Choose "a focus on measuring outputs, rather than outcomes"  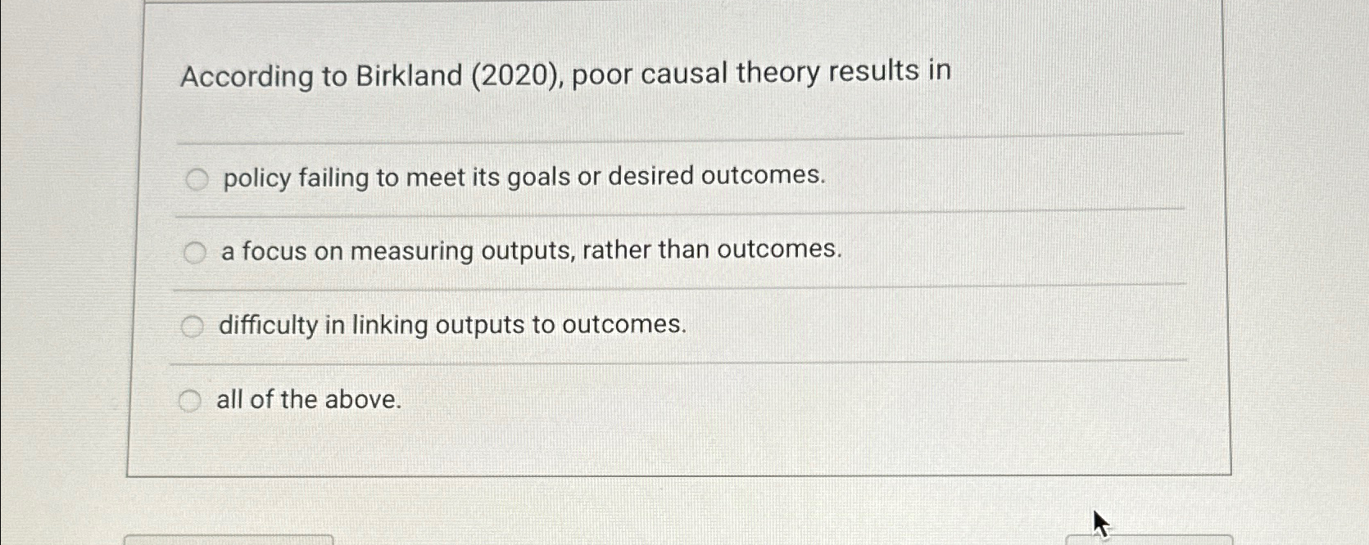click(195, 252)
